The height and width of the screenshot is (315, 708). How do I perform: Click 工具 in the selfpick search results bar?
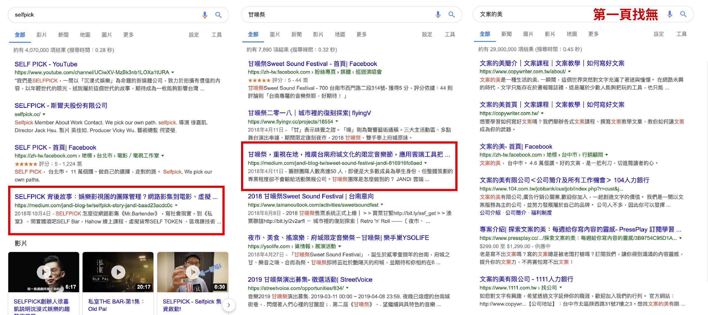(x=217, y=35)
